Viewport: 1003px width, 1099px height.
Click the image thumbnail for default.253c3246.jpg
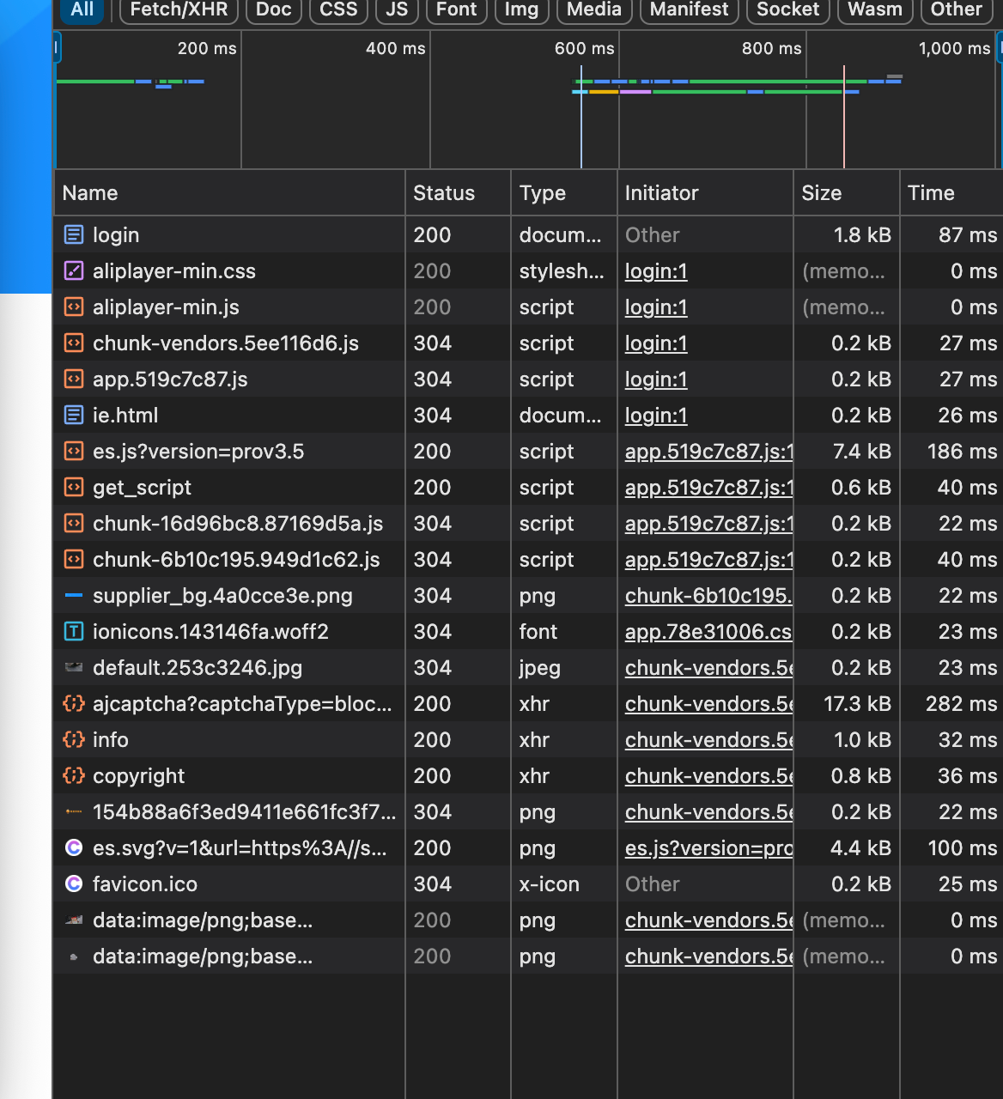(x=74, y=667)
